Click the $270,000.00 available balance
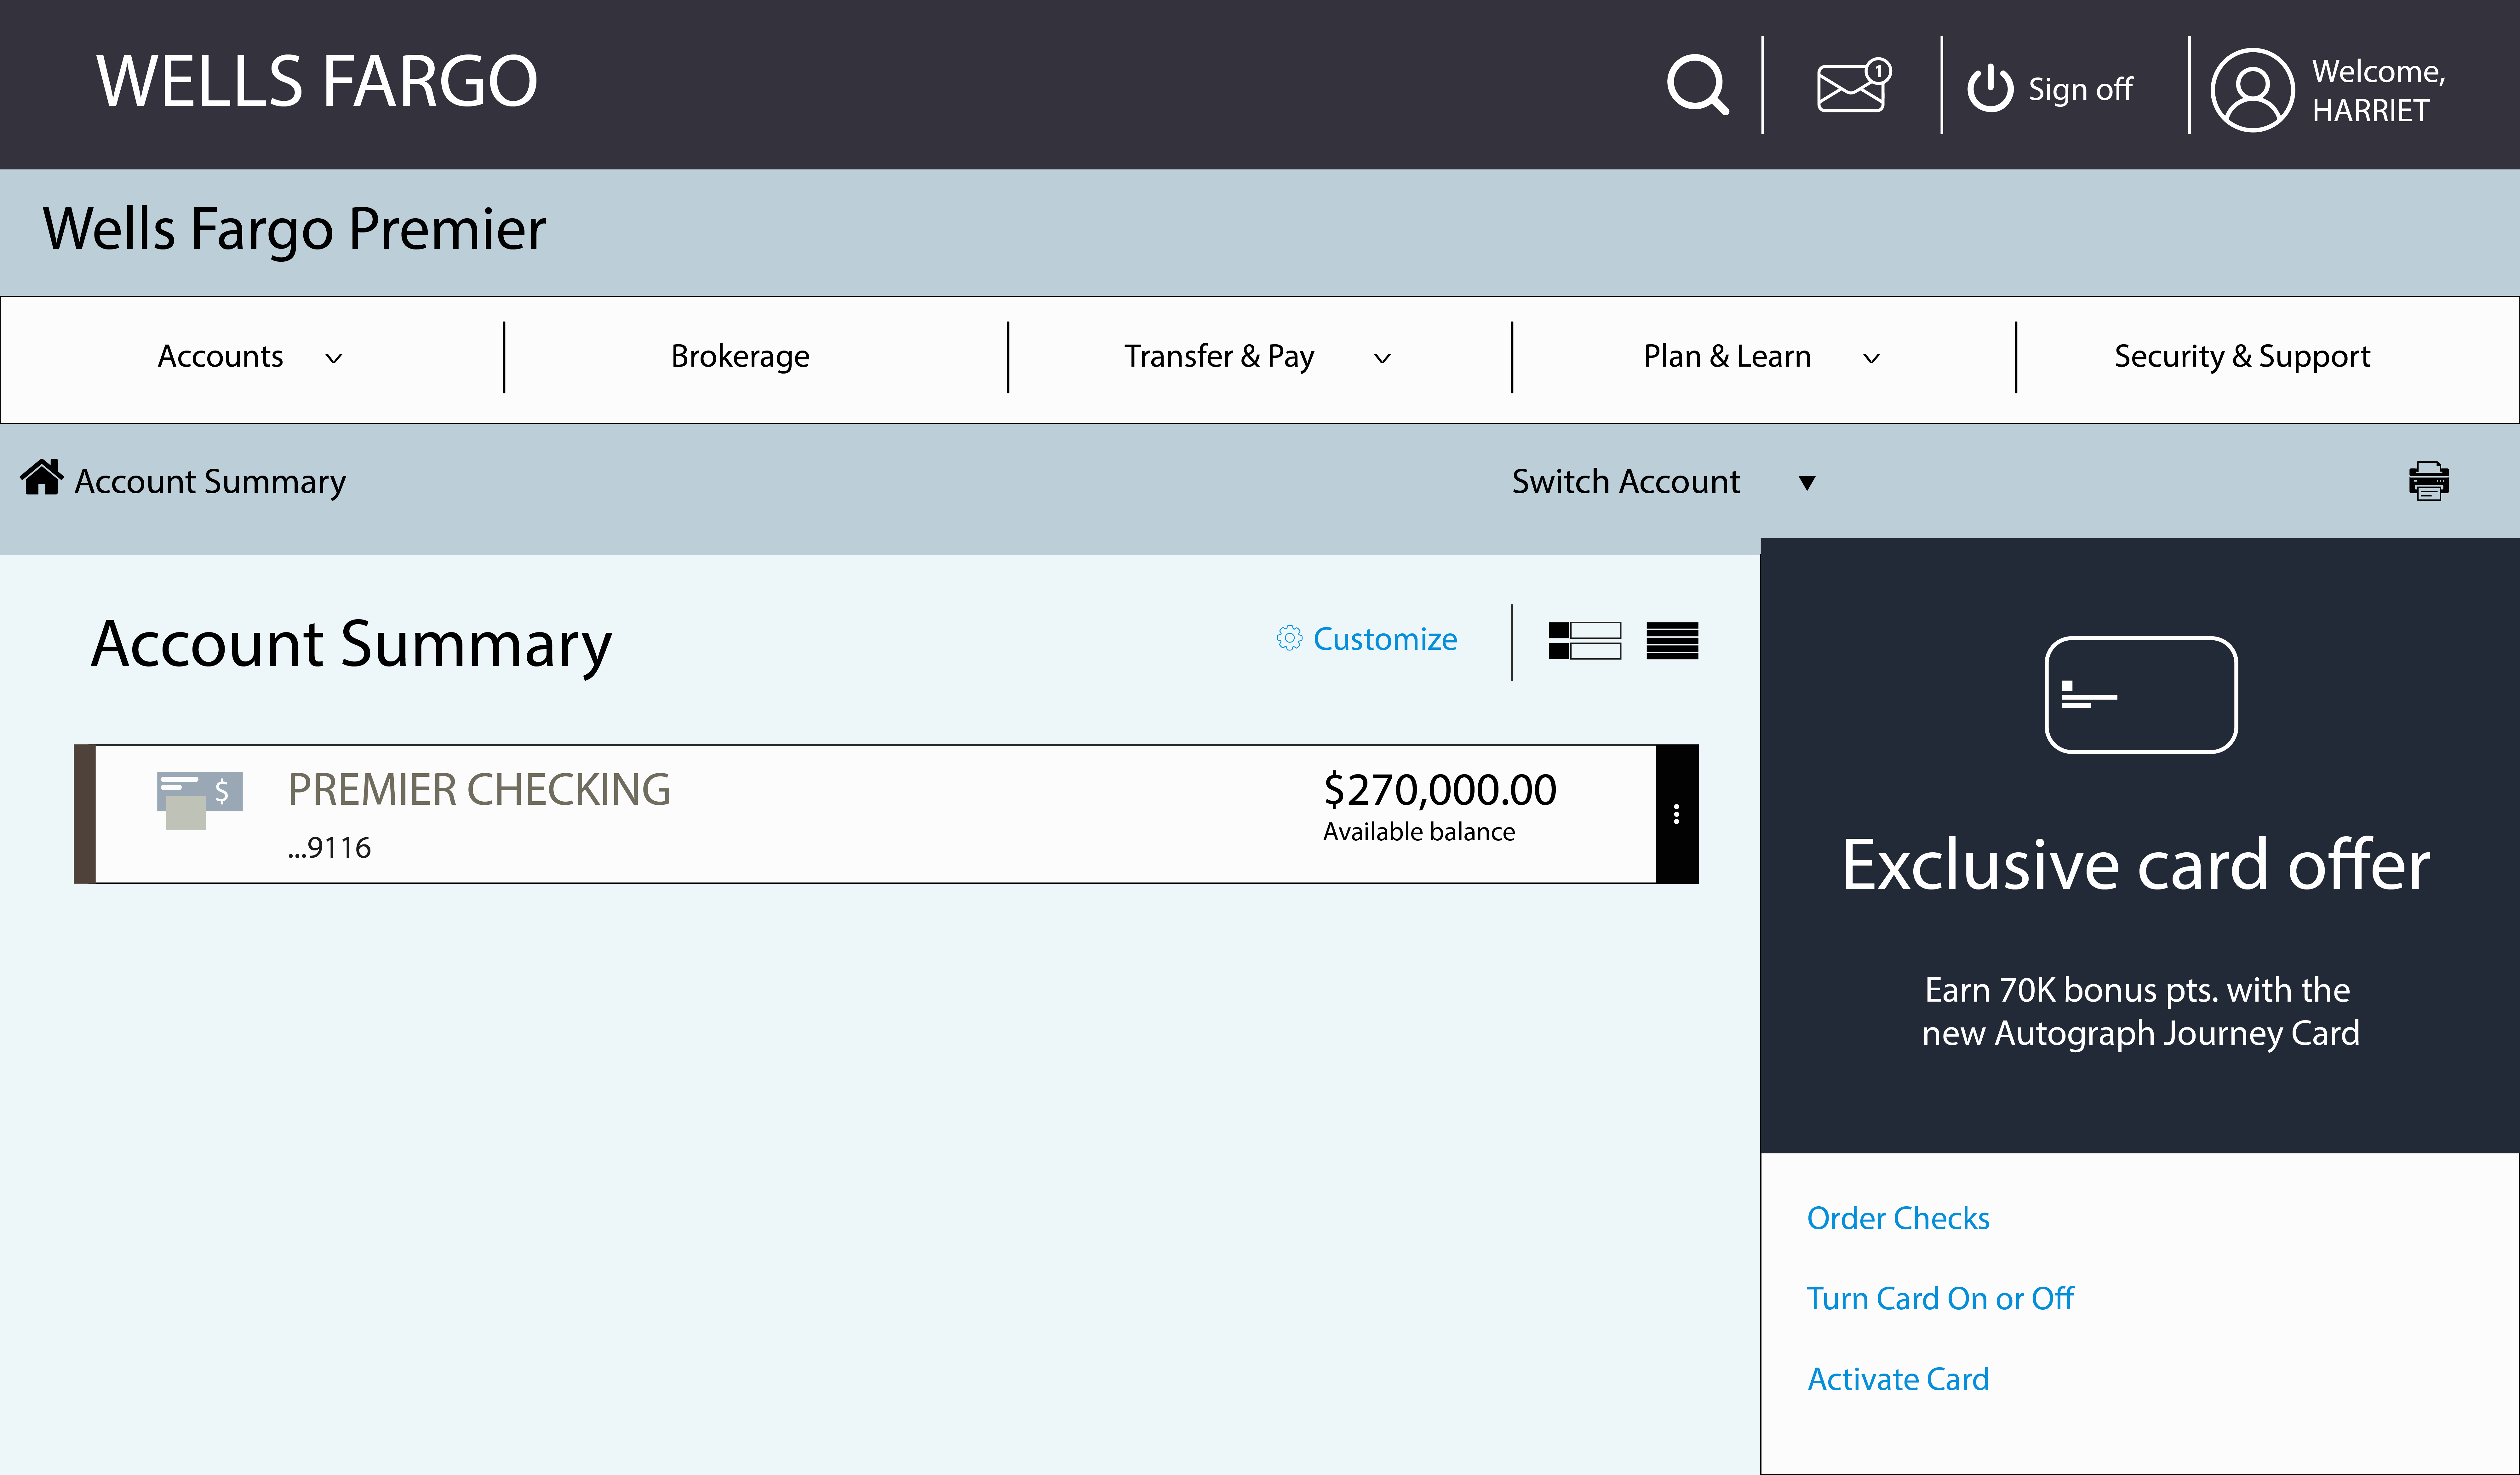 click(1440, 790)
